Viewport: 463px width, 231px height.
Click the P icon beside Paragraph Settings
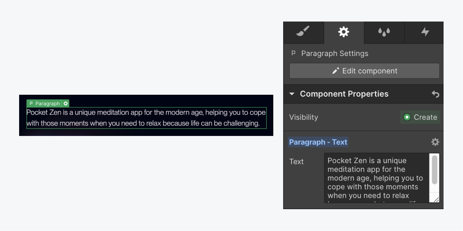coord(293,53)
